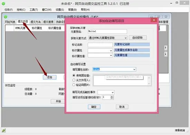This screenshot has height=135, width=190.
Task: Select the 验证码图片 radio option
Action: (74, 85)
